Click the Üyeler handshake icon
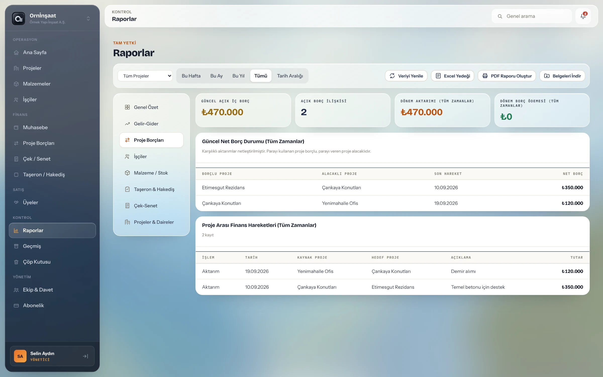 coord(16,203)
